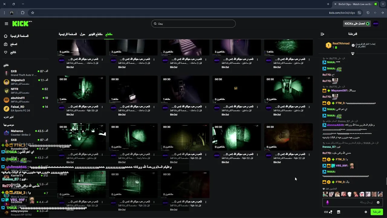The height and width of the screenshot is (218, 387).
Task: Click the send message chat input
Action: pos(353,202)
